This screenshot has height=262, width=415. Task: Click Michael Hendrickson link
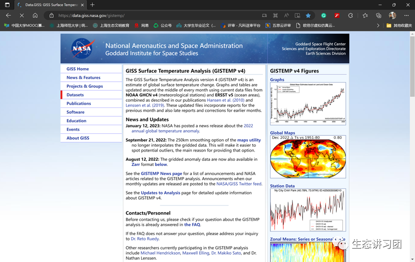coord(160,253)
